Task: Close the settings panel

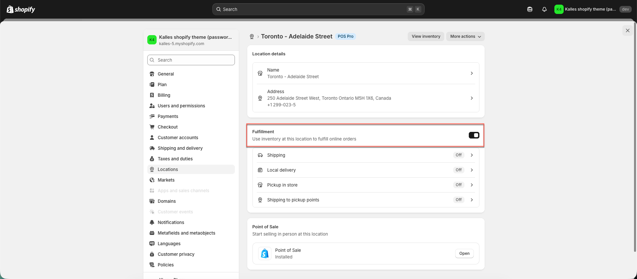Action: [x=627, y=30]
